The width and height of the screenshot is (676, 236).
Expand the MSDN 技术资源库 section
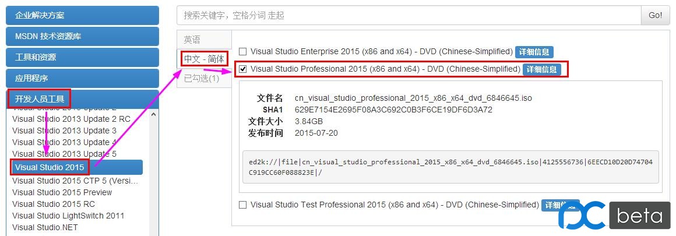click(x=82, y=37)
